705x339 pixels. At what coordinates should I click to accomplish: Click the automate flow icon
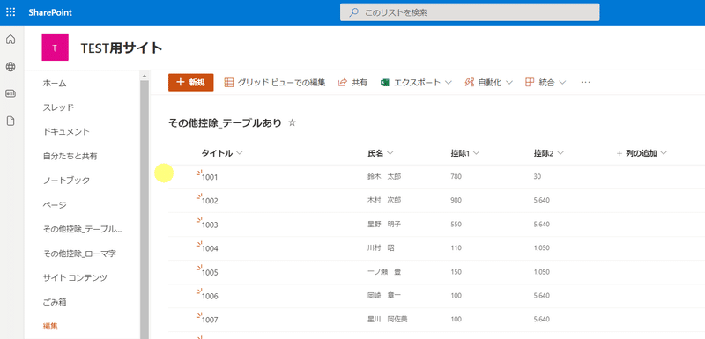pyautogui.click(x=470, y=82)
